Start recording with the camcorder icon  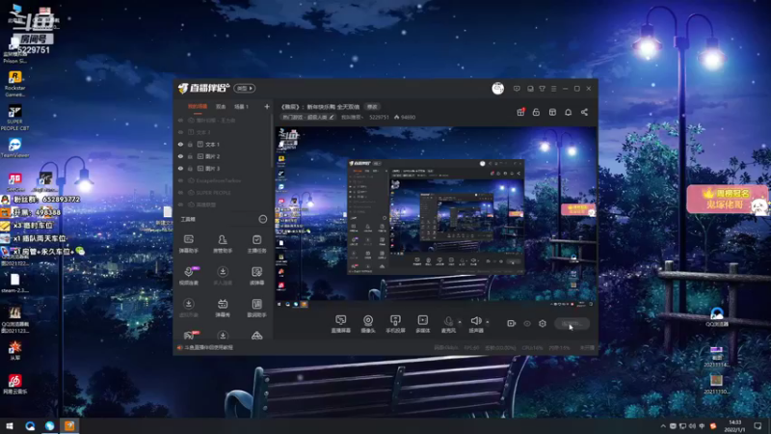pyautogui.click(x=512, y=323)
